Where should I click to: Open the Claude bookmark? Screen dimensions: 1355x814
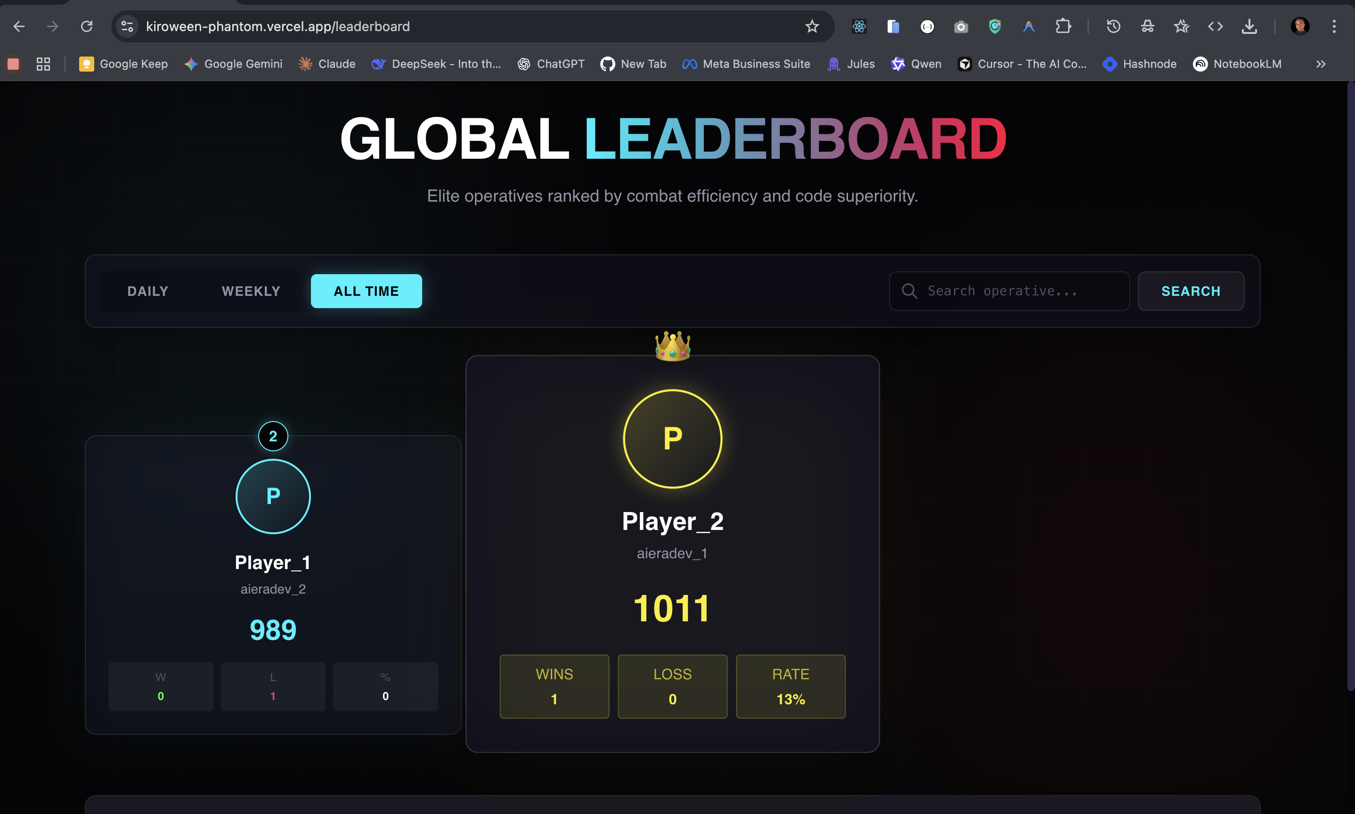[x=327, y=64]
